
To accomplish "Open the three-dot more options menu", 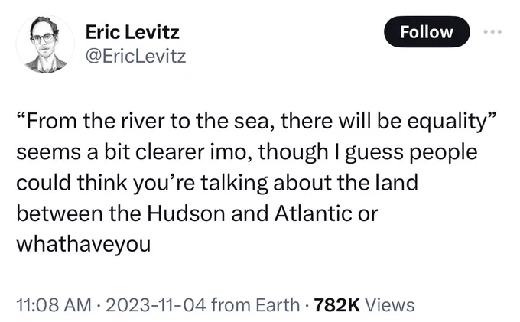I will click(492, 32).
